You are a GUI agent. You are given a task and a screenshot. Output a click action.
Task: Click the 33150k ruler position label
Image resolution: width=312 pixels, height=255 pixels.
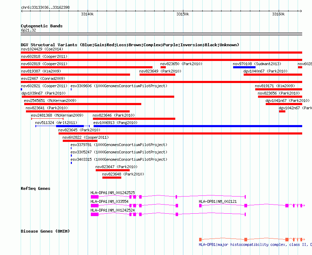point(183,14)
